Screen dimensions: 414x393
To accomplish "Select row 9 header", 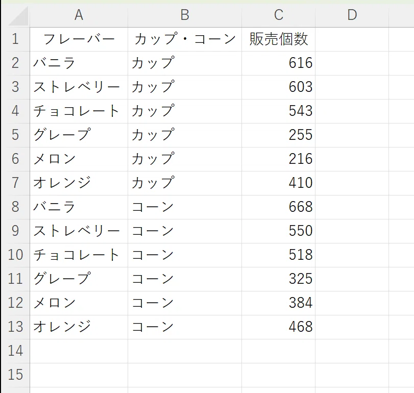I will click(15, 231).
